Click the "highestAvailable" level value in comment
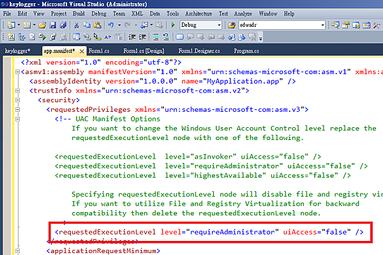Screen dimensions: 383x255 (228, 175)
